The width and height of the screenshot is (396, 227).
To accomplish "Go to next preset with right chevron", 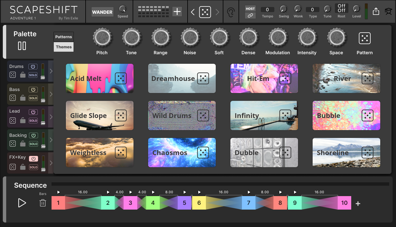I will [x=217, y=12].
